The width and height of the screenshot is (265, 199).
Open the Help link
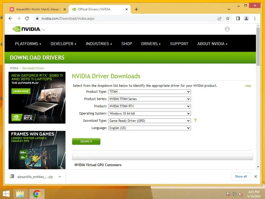tap(248, 86)
